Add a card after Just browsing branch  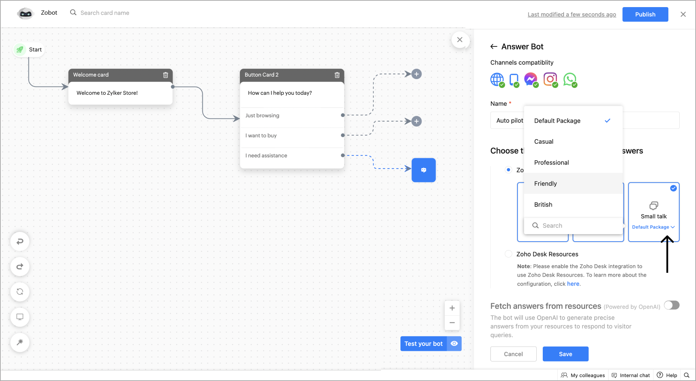click(x=416, y=74)
